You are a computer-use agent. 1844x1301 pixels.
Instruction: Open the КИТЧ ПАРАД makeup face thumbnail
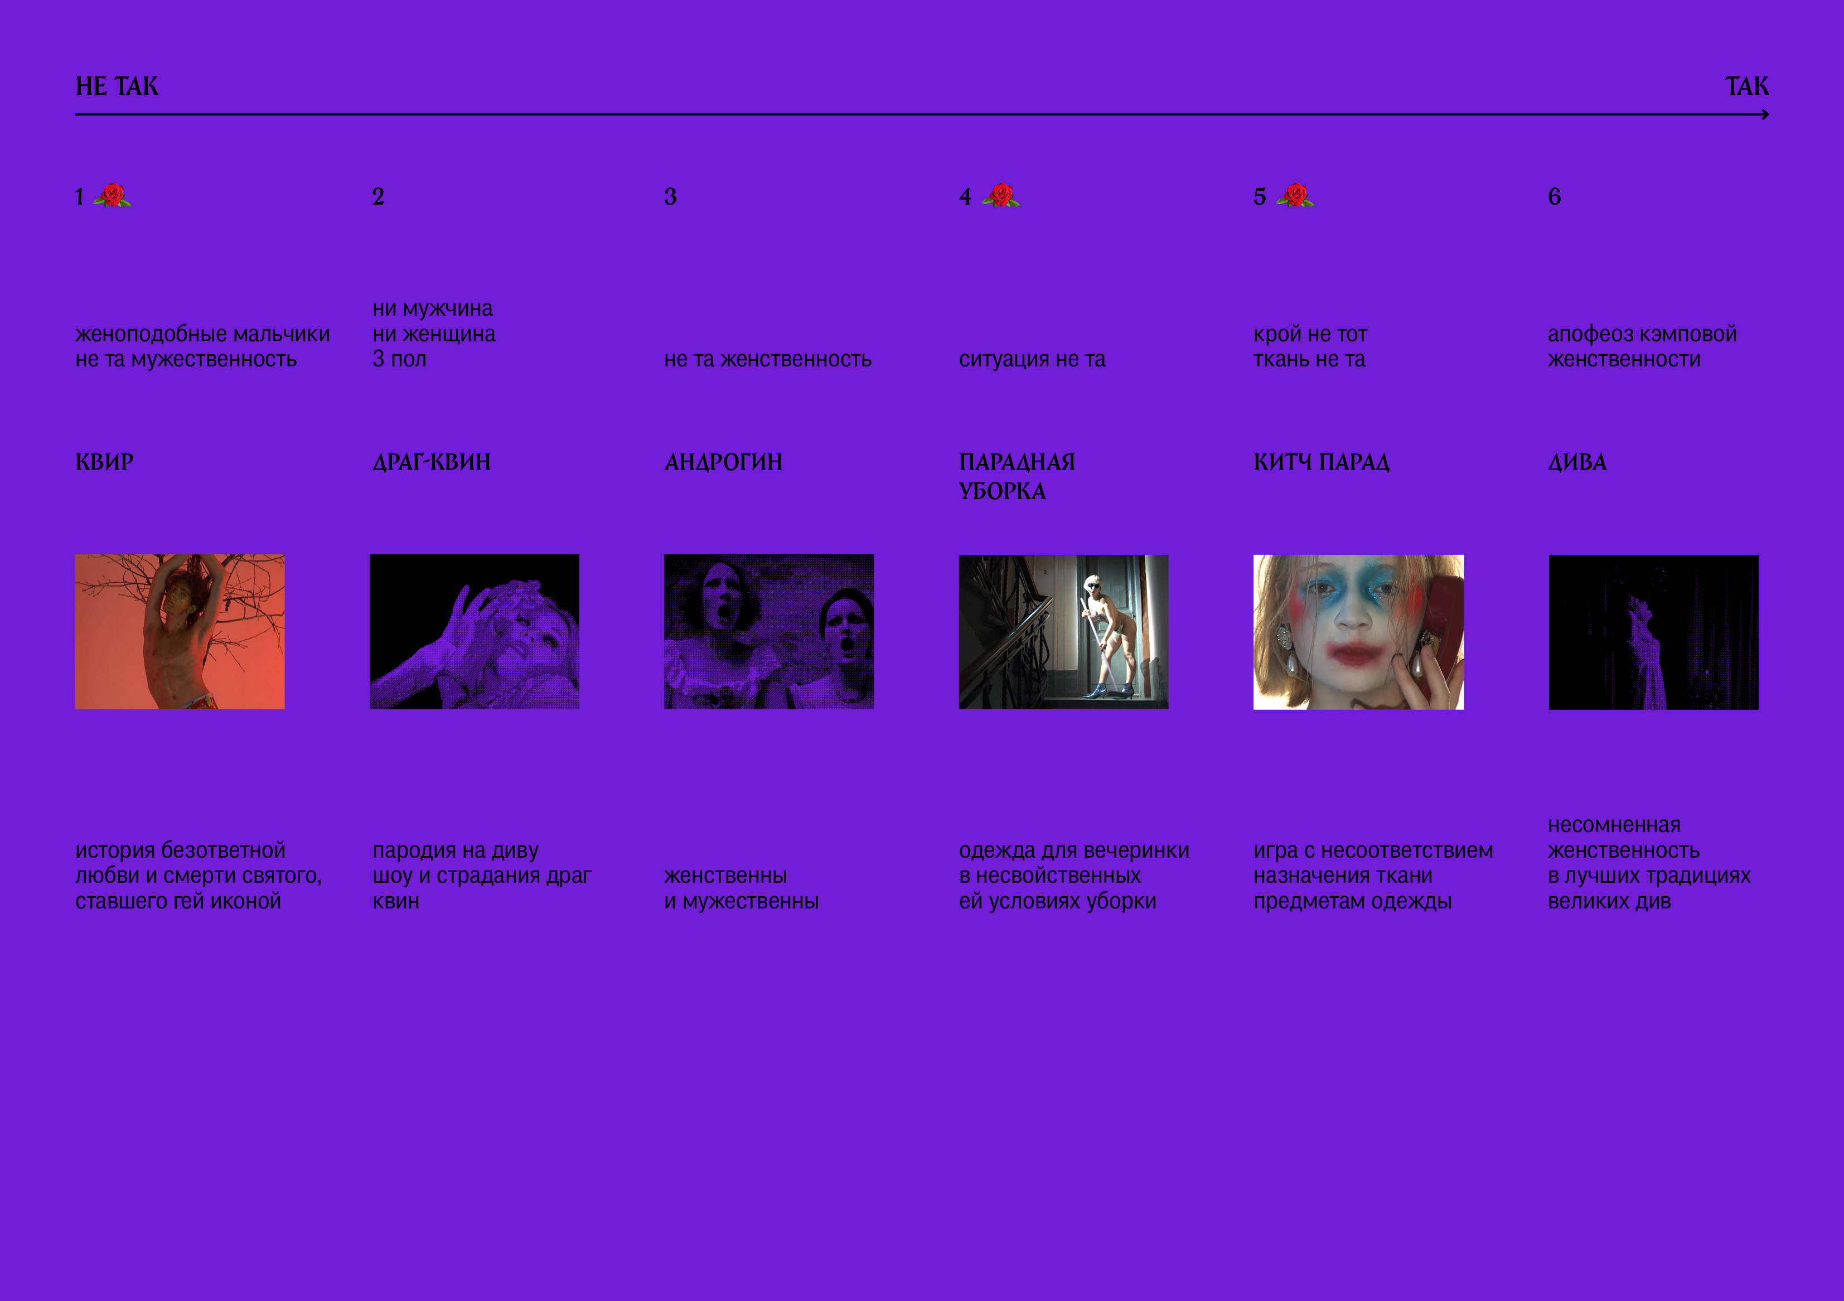point(1359,632)
